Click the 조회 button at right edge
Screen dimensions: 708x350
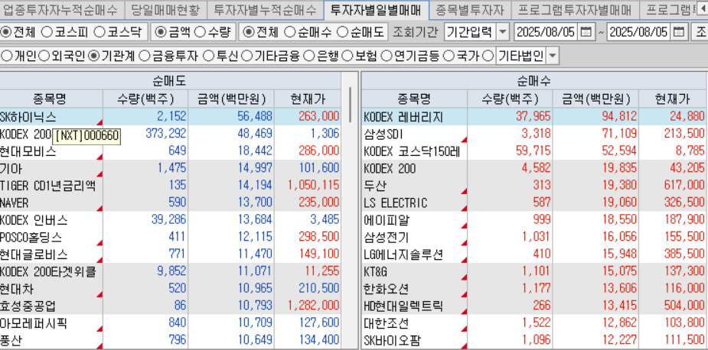tap(700, 32)
